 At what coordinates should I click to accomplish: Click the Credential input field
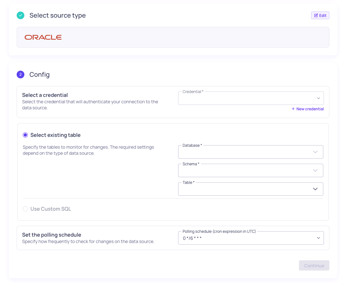coord(251,98)
